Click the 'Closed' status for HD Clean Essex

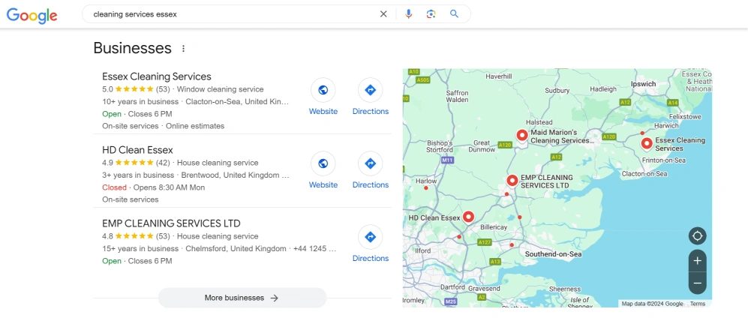tap(115, 187)
